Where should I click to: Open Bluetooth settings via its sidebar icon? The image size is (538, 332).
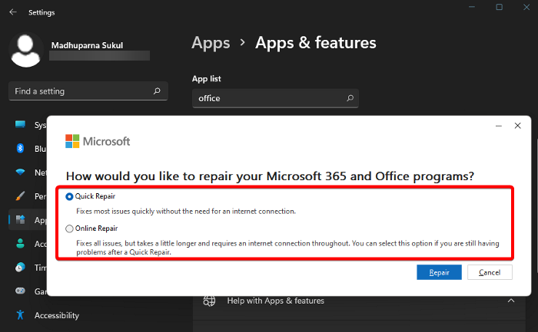click(20, 150)
